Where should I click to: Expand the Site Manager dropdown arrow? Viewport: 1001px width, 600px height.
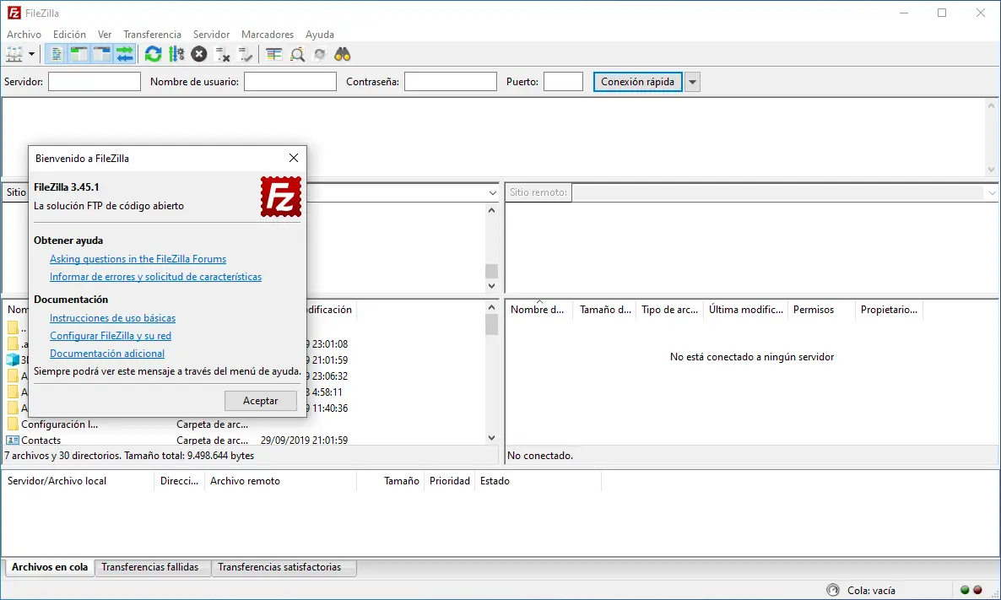pos(31,54)
